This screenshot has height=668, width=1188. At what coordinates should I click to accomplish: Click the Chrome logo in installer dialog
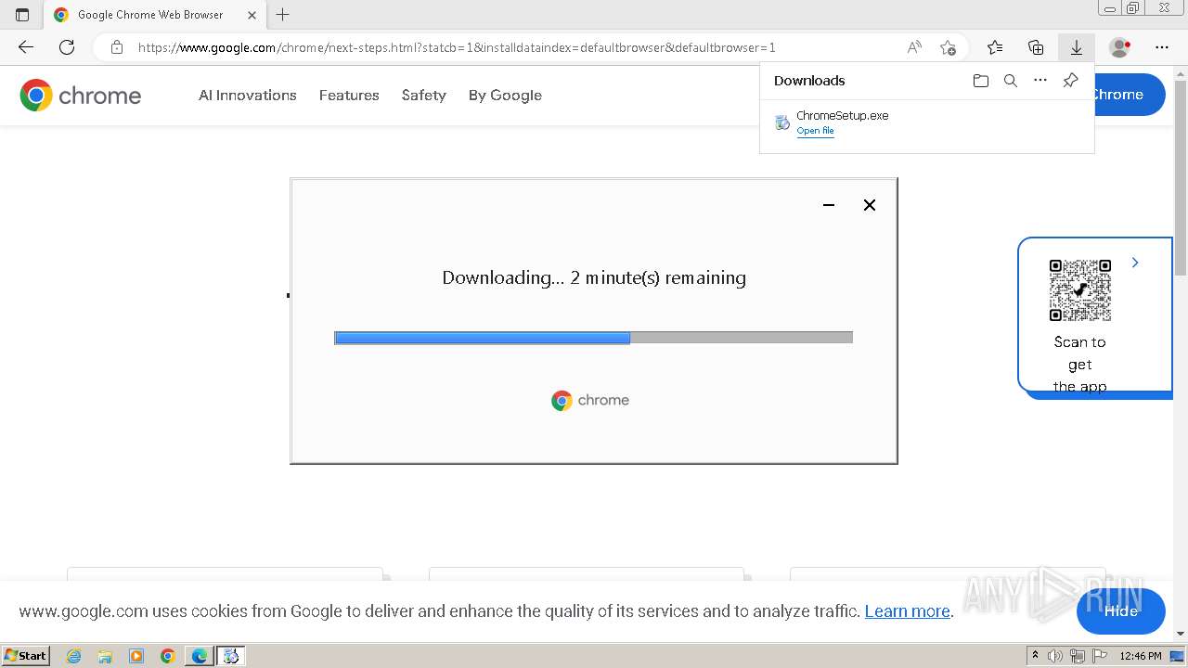(x=590, y=400)
